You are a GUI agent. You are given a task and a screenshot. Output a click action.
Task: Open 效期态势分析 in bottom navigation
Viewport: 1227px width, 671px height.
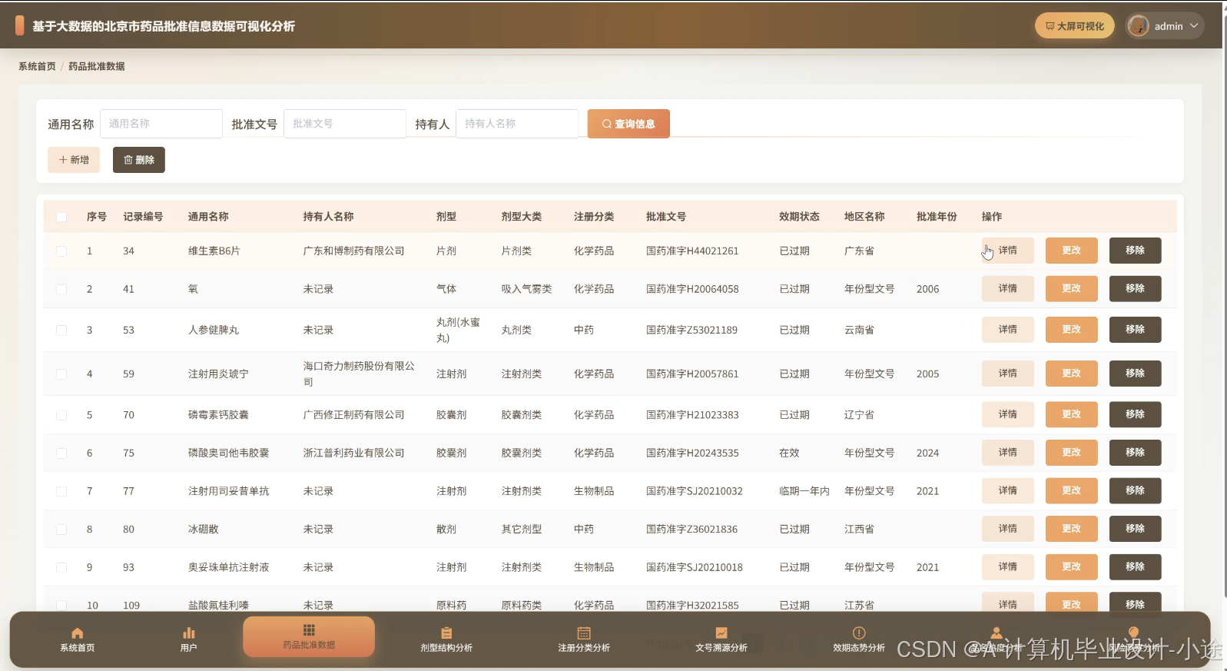[x=859, y=639]
